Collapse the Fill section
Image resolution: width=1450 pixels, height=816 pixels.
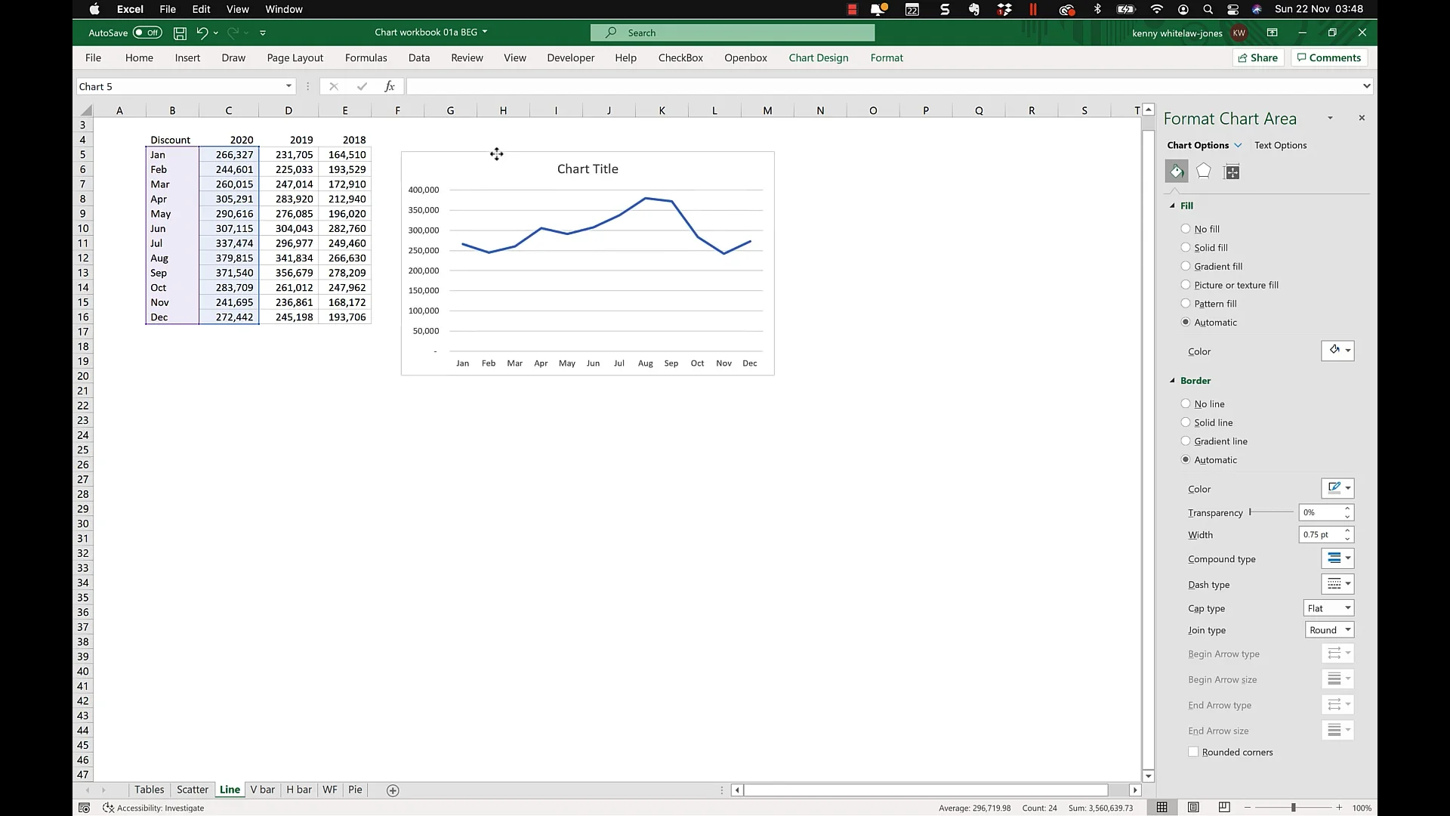[1173, 206]
